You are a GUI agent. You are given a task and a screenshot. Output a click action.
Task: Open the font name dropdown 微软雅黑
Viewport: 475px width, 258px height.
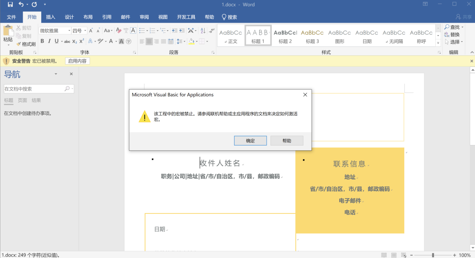69,31
